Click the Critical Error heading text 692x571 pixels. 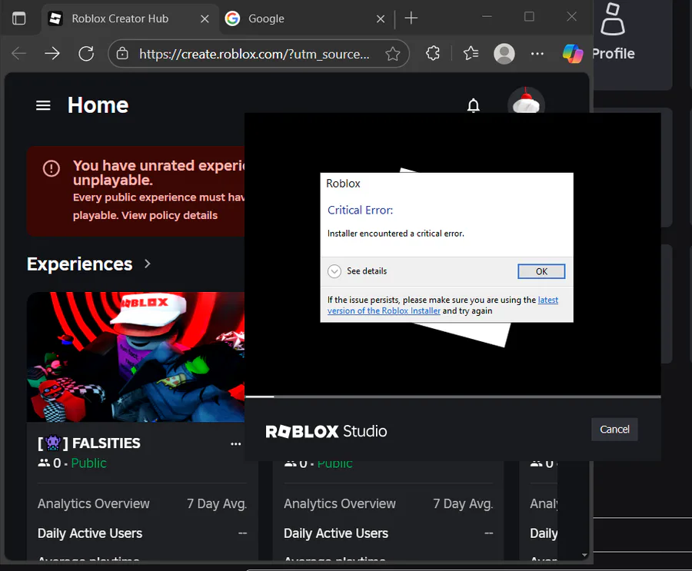(360, 210)
